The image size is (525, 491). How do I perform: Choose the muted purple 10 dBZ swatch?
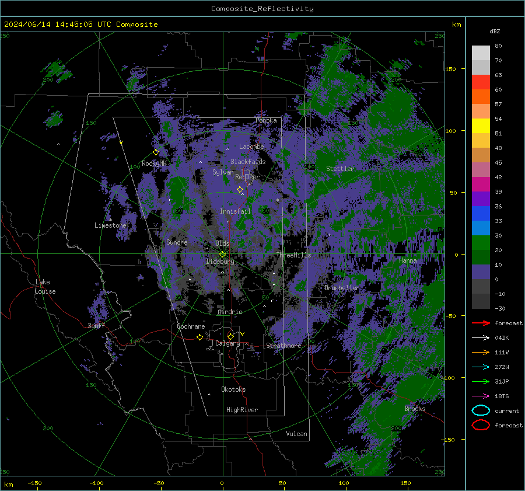pos(481,271)
